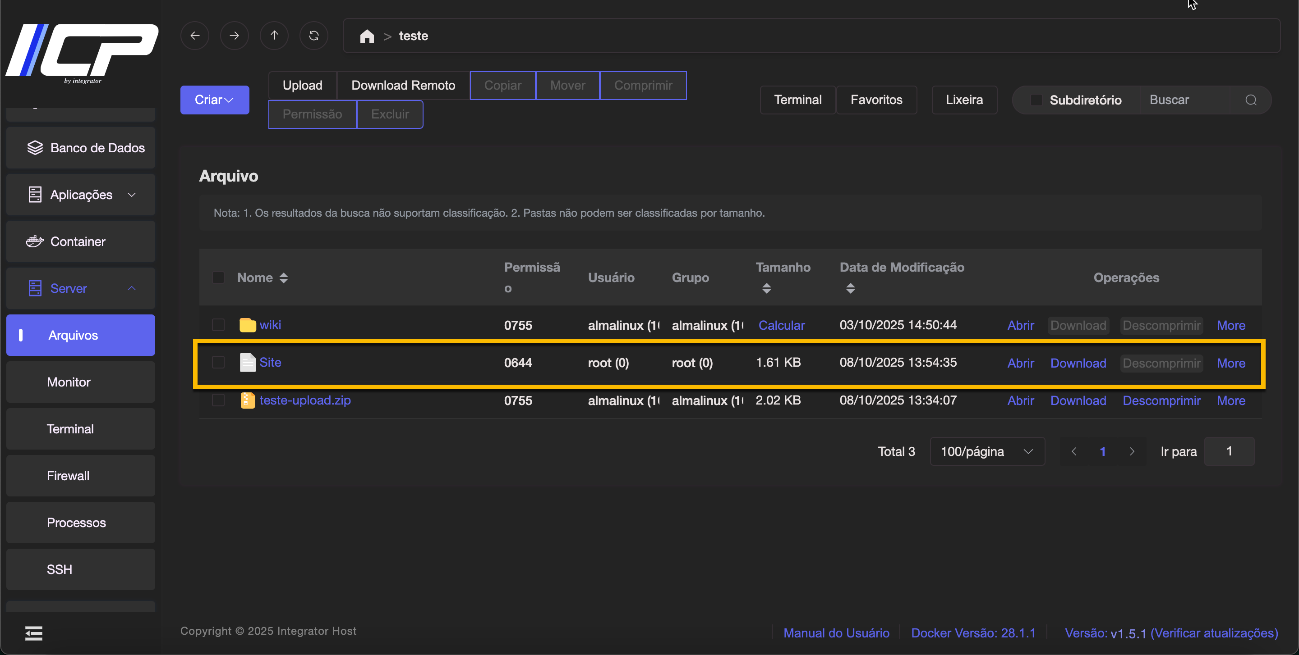Click the search magnifier icon
The image size is (1299, 655).
(1251, 100)
